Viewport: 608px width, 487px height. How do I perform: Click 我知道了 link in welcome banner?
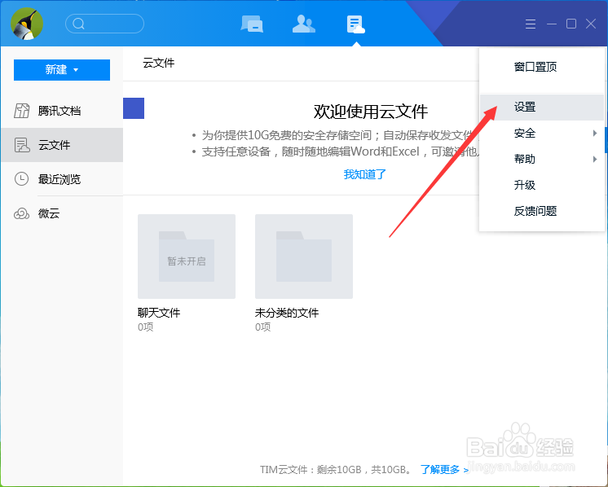(364, 174)
